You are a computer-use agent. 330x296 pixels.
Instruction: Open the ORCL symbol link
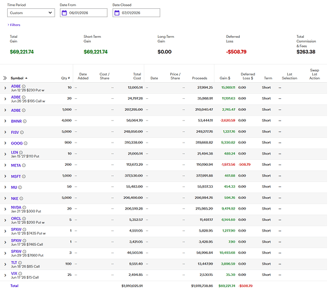16,219
